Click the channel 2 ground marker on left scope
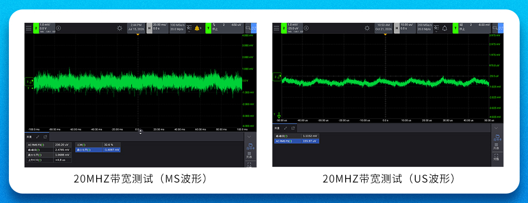Image resolution: width=528 pixels, height=203 pixels. pyautogui.click(x=29, y=82)
